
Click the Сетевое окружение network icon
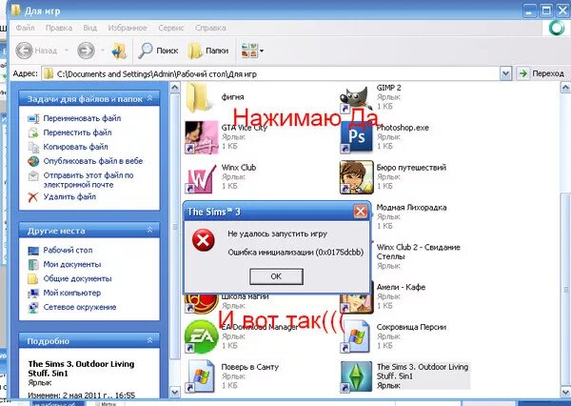tap(33, 308)
